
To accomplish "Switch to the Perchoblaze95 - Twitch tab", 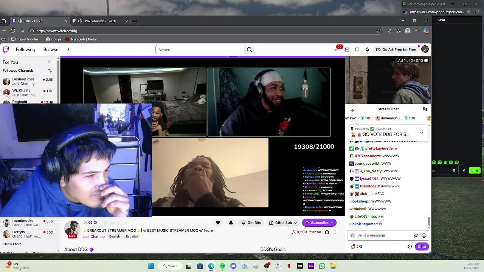I will 100,21.
